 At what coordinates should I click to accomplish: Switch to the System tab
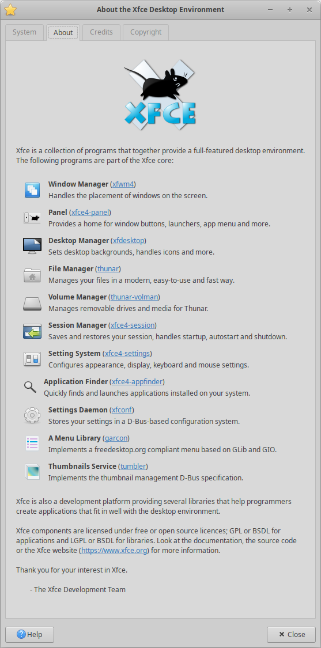click(24, 32)
